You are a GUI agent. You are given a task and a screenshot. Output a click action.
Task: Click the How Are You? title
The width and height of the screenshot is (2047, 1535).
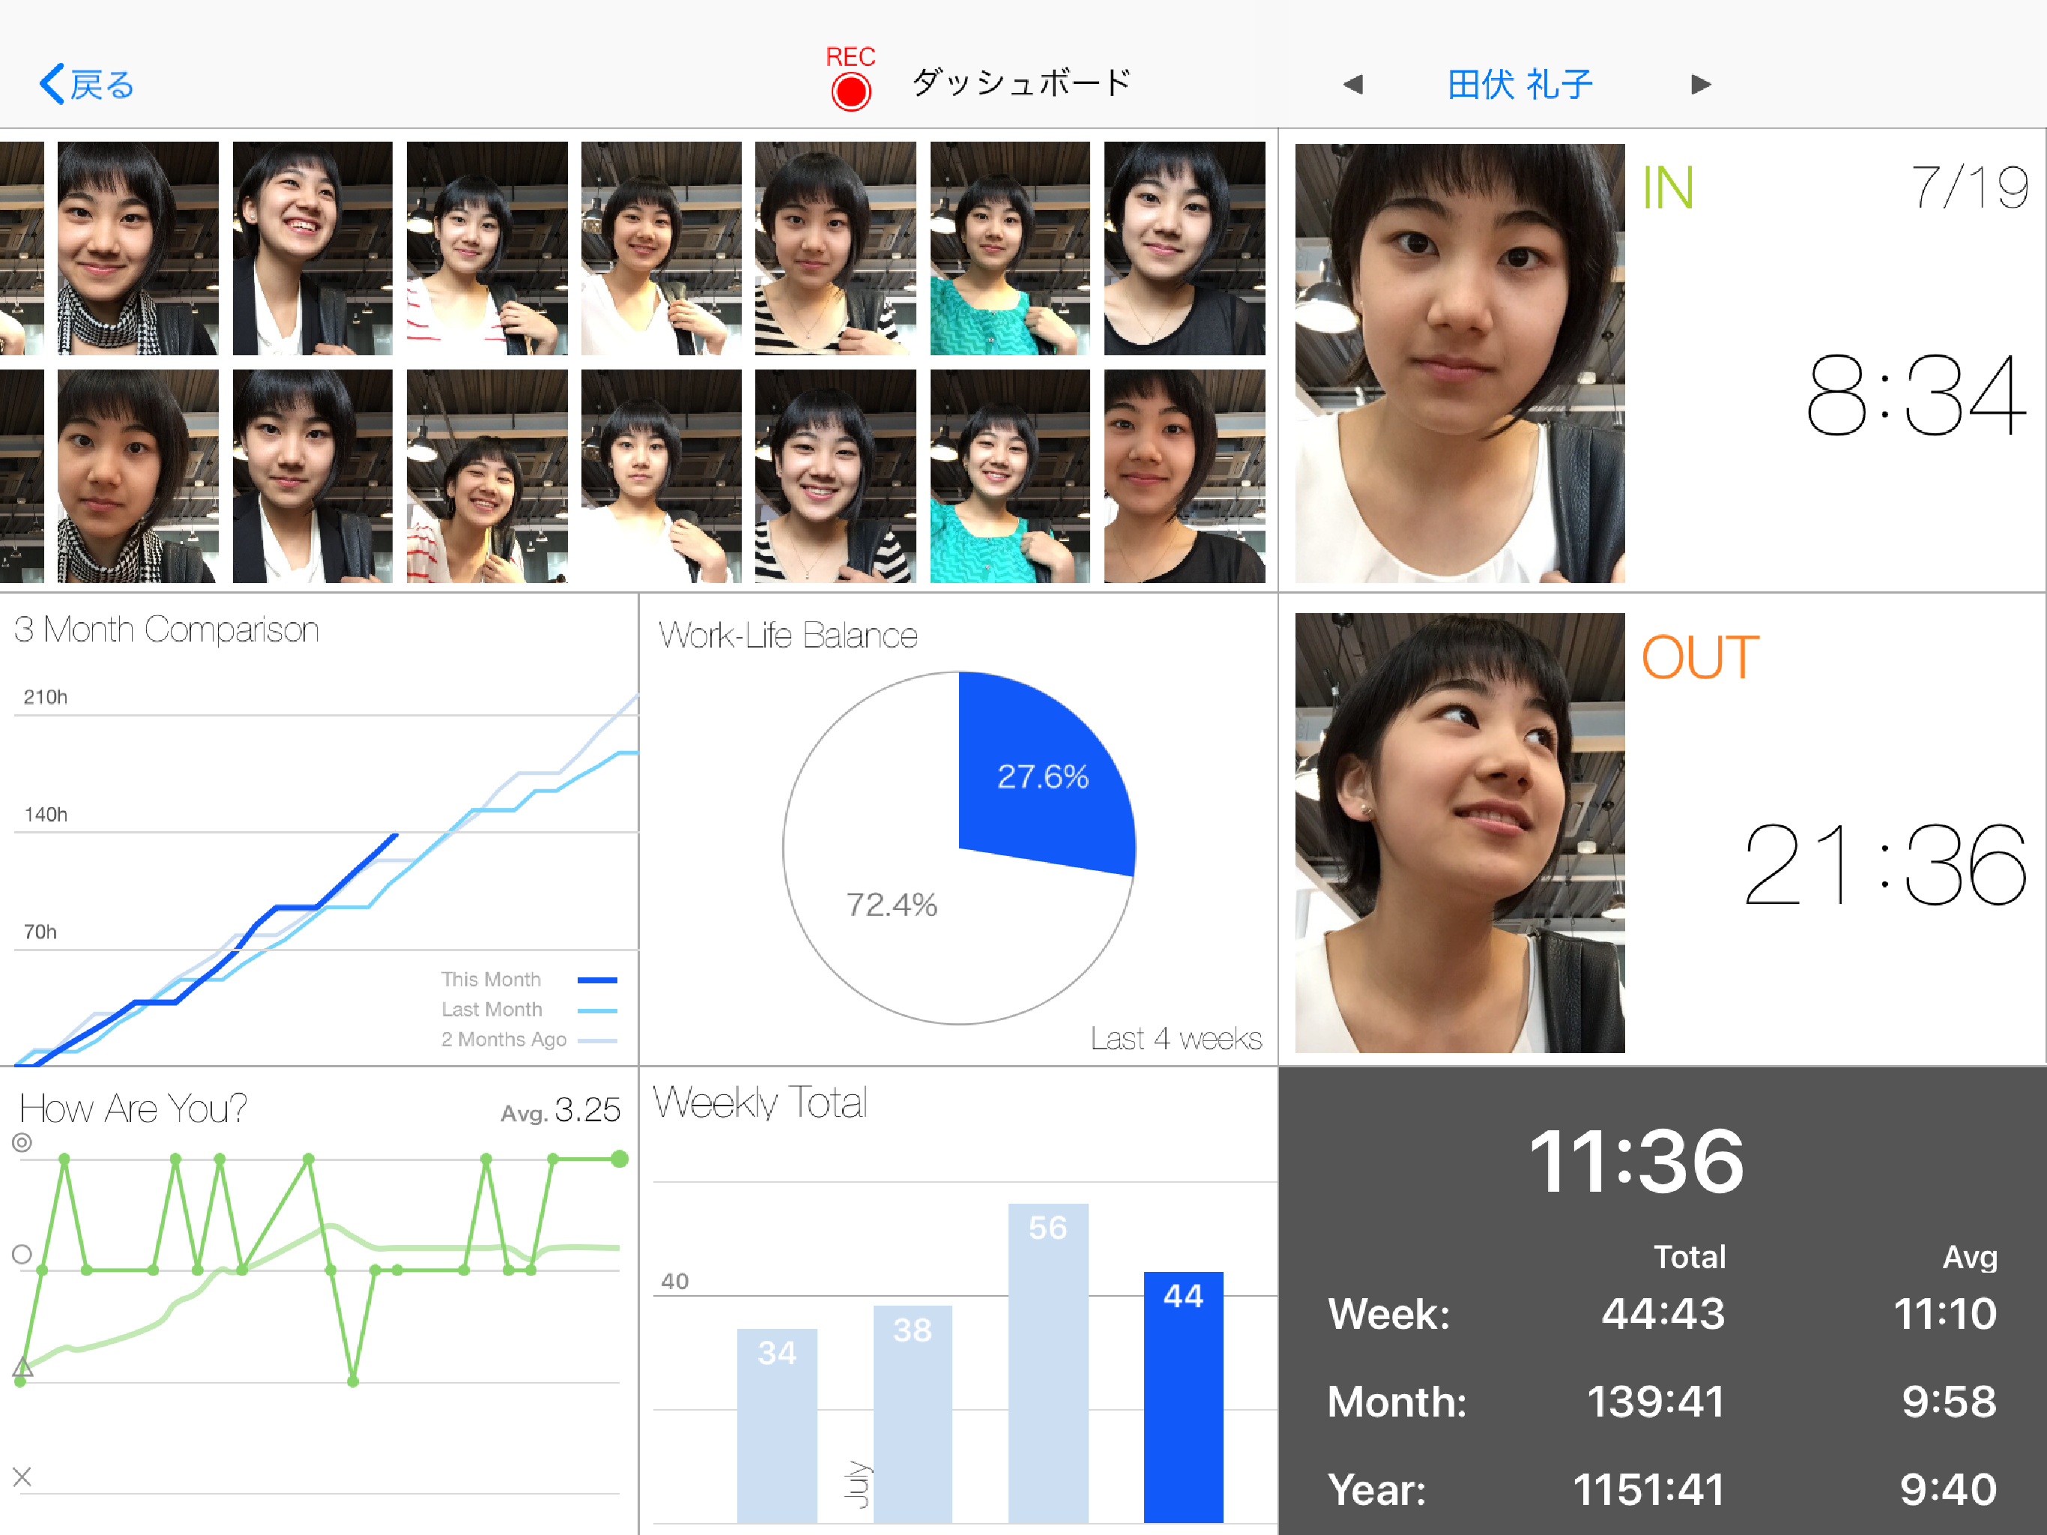(133, 1109)
